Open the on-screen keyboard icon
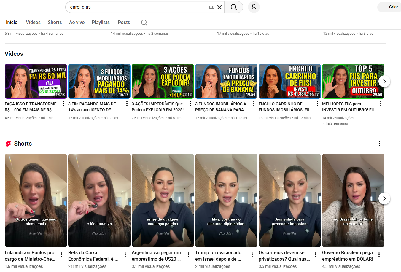This screenshot has width=401, height=272. [211, 7]
